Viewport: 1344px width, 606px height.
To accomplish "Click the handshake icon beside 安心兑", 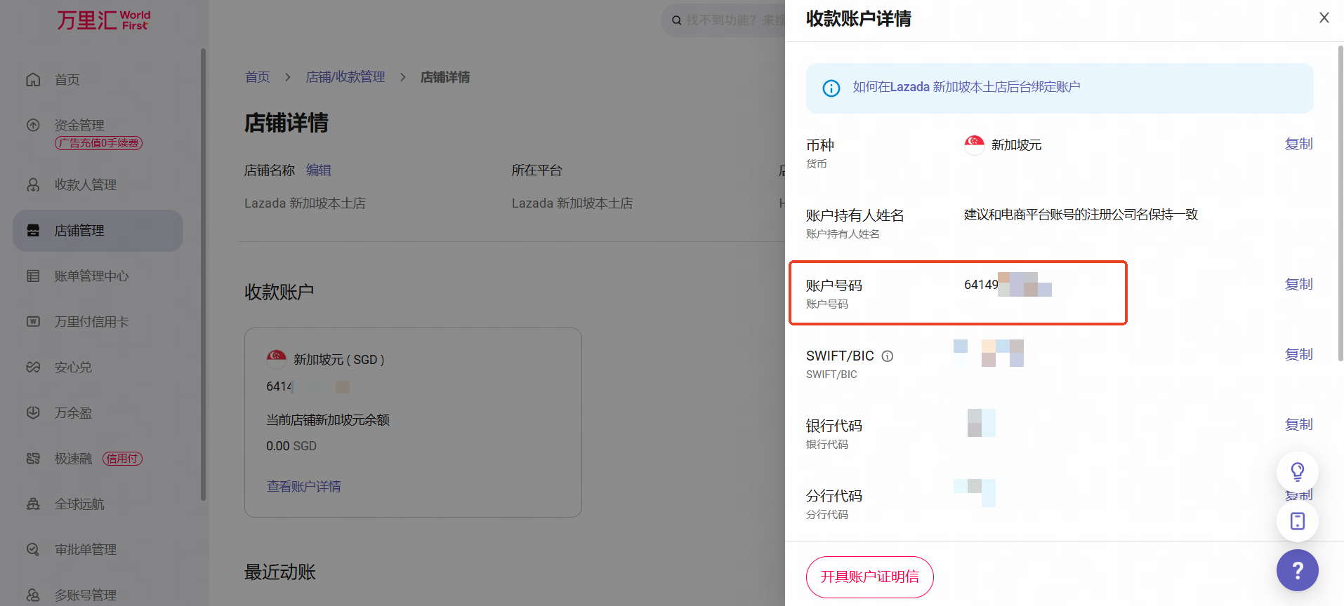I will pyautogui.click(x=33, y=368).
